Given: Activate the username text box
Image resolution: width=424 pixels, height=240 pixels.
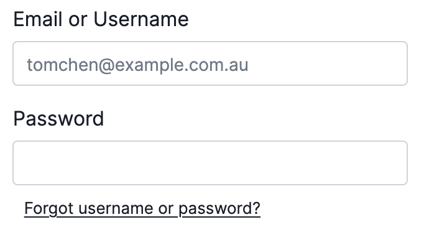Looking at the screenshot, I should pos(210,63).
